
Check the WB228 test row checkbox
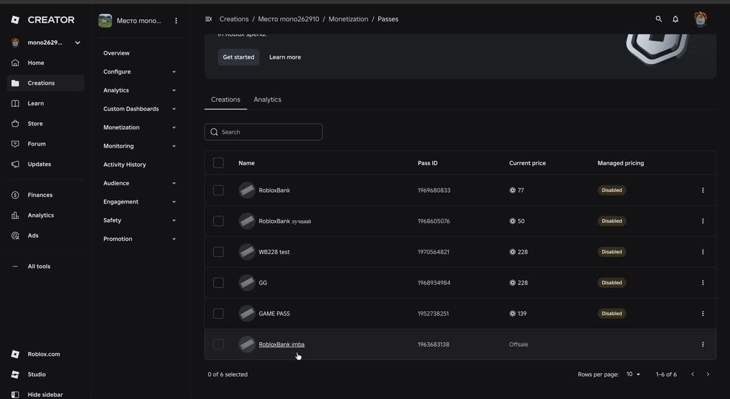click(218, 252)
